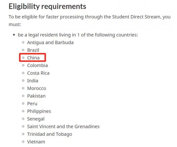Select the Antigua and Barbuda list item

pyautogui.click(x=50, y=43)
